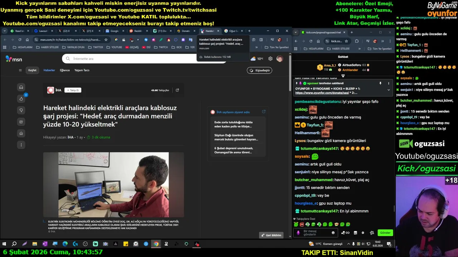Show hidden system tray icons
This screenshot has width=458, height=257.
[349, 244]
